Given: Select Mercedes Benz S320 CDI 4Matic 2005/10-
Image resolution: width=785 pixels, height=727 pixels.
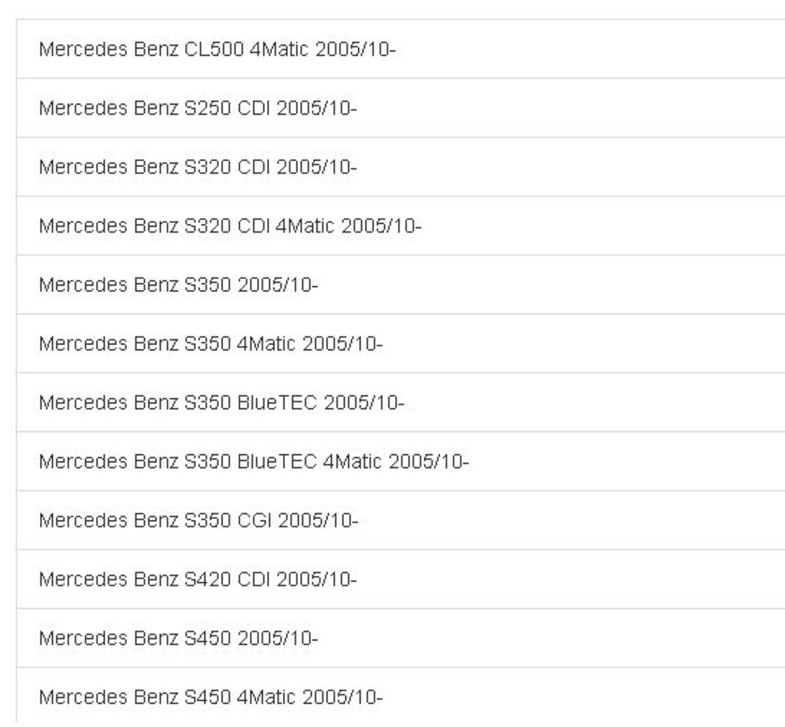Looking at the screenshot, I should coord(401,226).
